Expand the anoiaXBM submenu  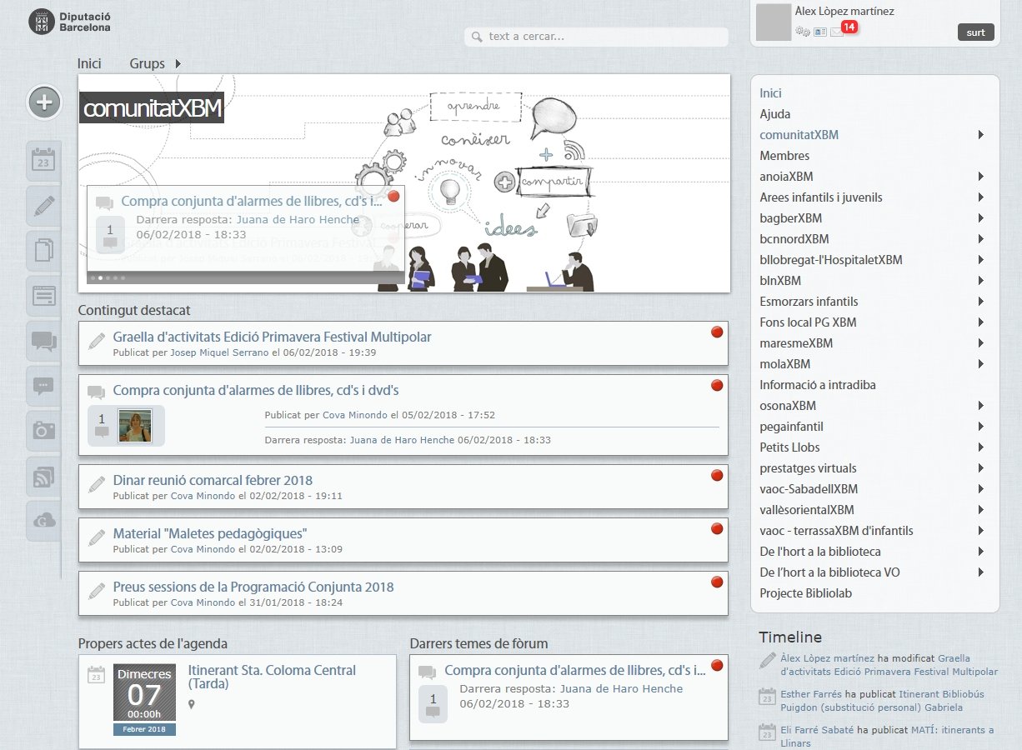pyautogui.click(x=982, y=177)
